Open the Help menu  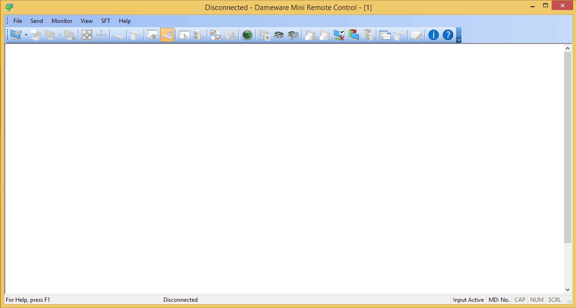(125, 21)
